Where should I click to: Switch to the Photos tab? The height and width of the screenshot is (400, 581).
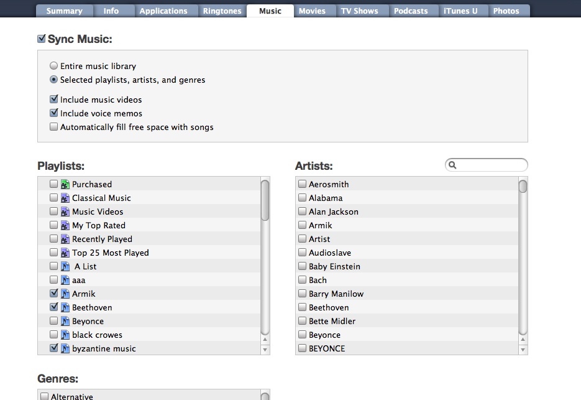point(506,11)
